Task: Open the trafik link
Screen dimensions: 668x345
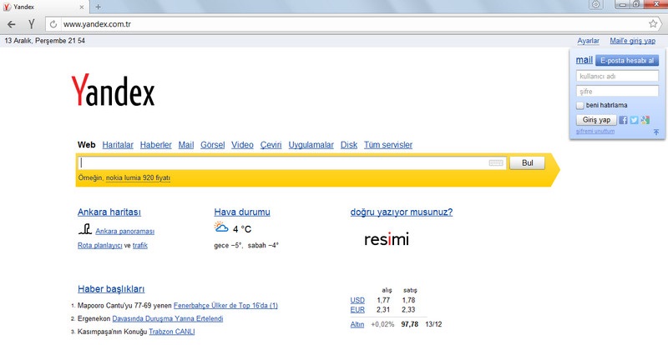Action: pyautogui.click(x=139, y=246)
